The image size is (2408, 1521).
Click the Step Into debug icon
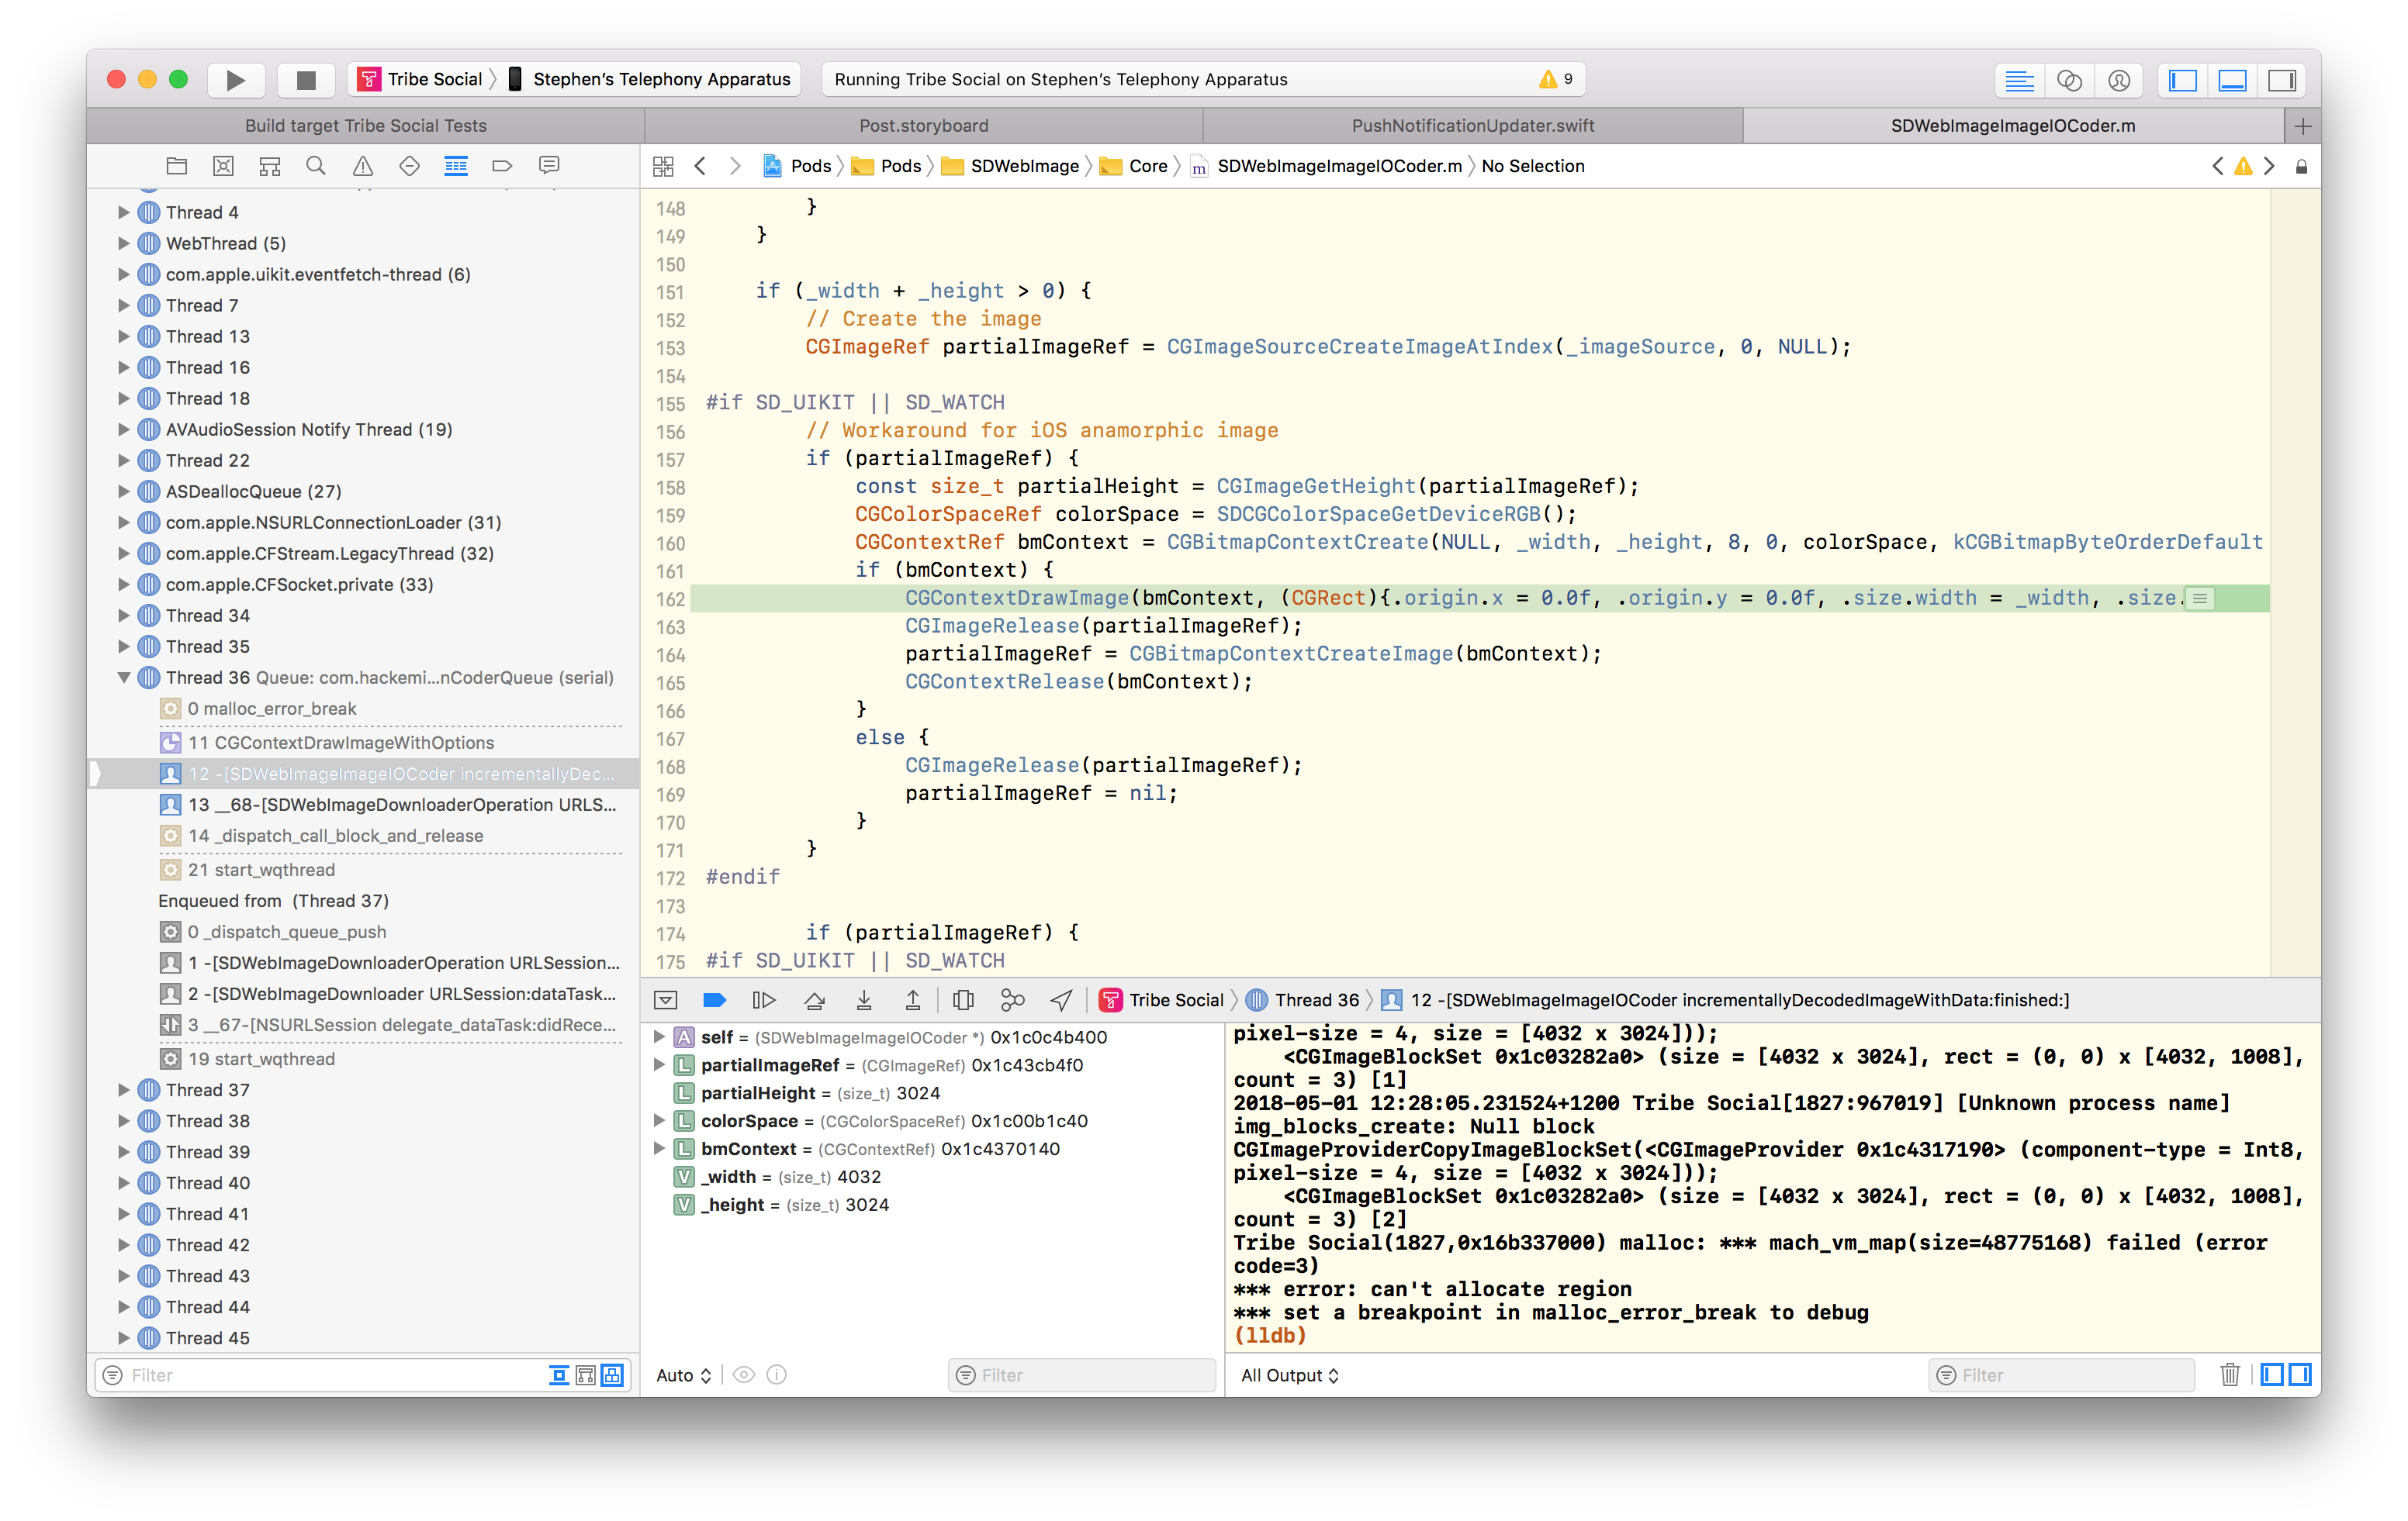[864, 999]
